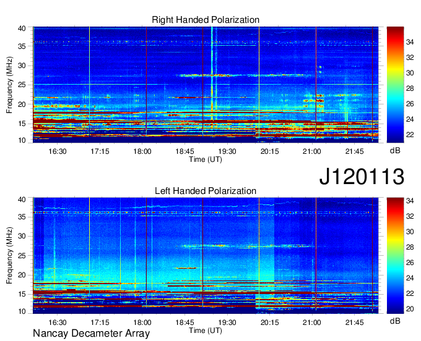Click 40 MHz tick on left-handed plot

tap(22, 200)
